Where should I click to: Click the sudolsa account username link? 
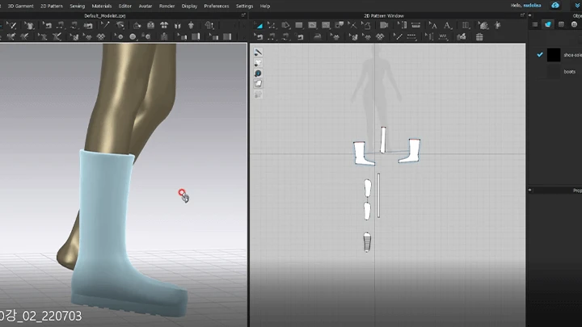[x=532, y=6]
